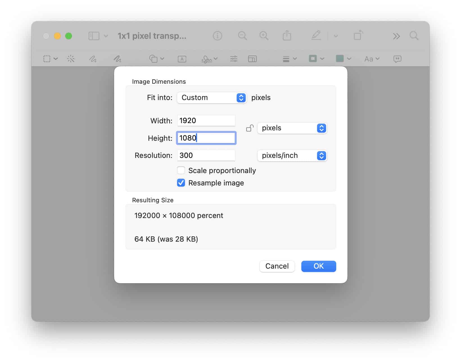Select the rectangular selection tool

[47, 59]
